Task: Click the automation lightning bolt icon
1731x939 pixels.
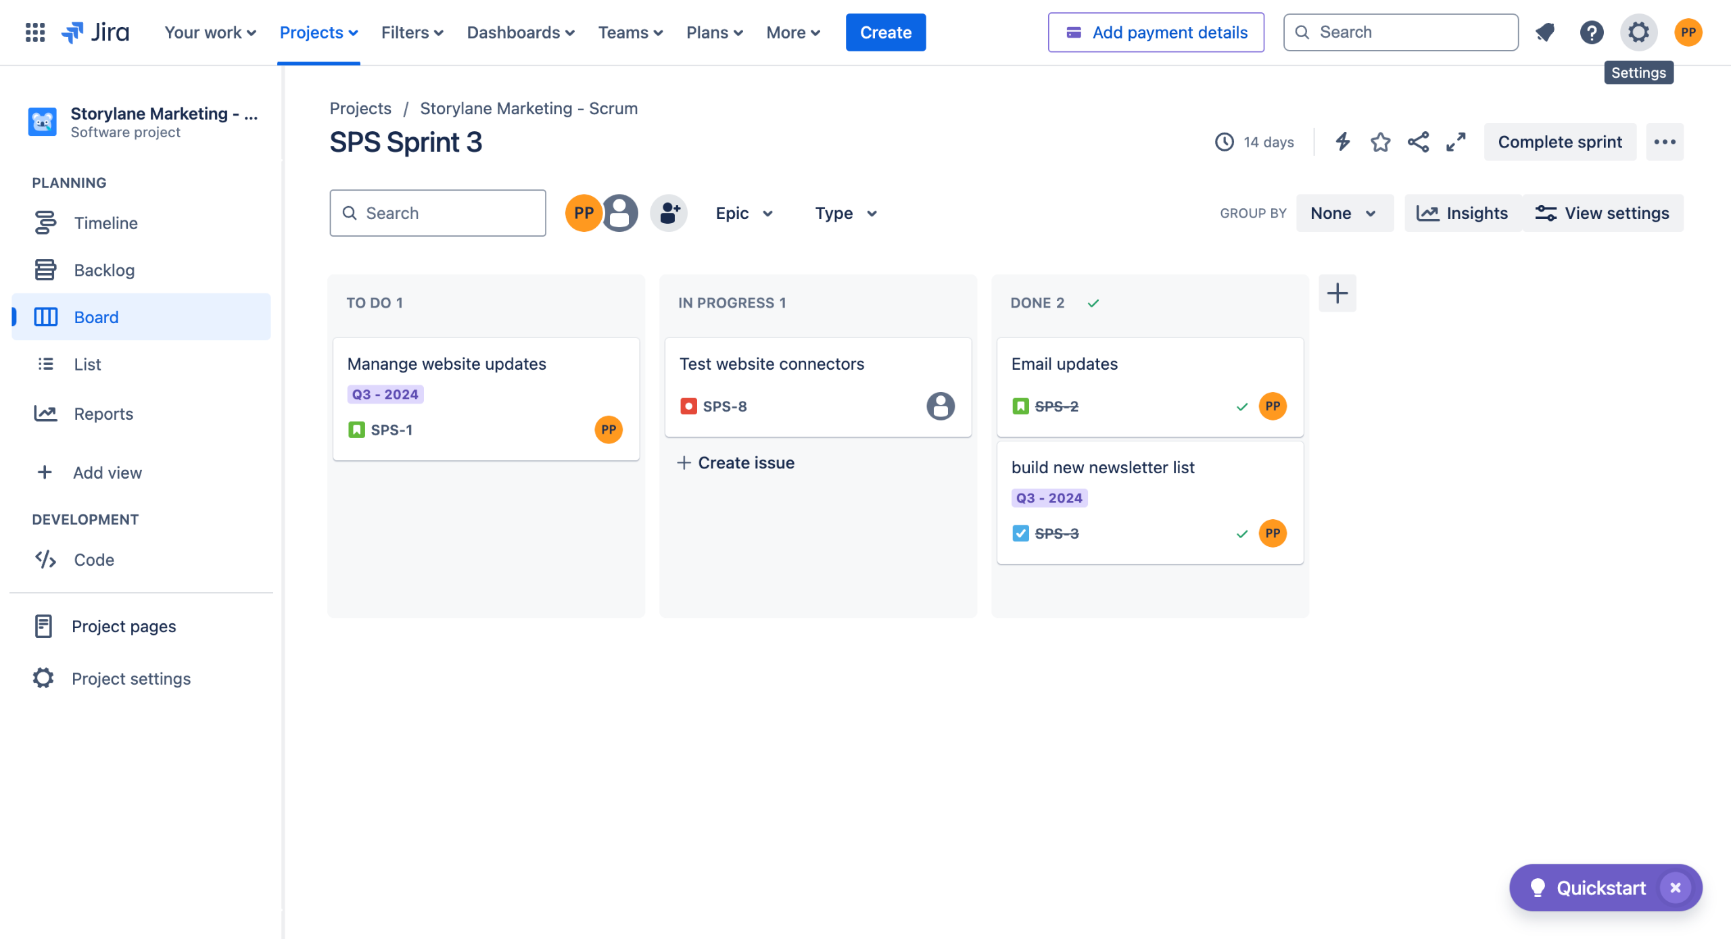Action: click(1342, 142)
